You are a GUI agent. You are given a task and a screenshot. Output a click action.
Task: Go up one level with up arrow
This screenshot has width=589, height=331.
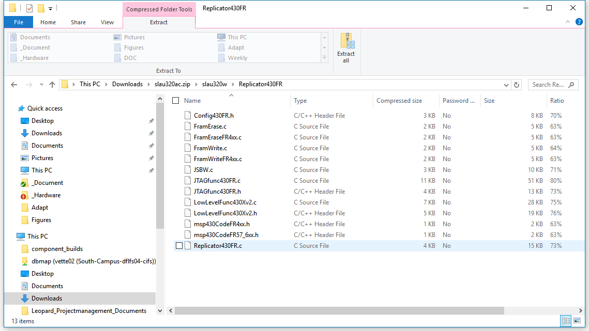click(x=52, y=85)
